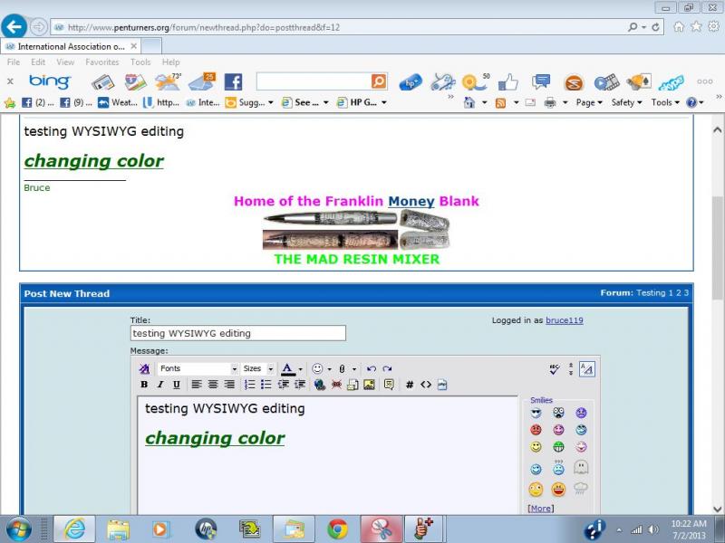Viewport: 725px width, 543px height.
Task: Toggle bold formatting in message editor
Action: [x=144, y=385]
